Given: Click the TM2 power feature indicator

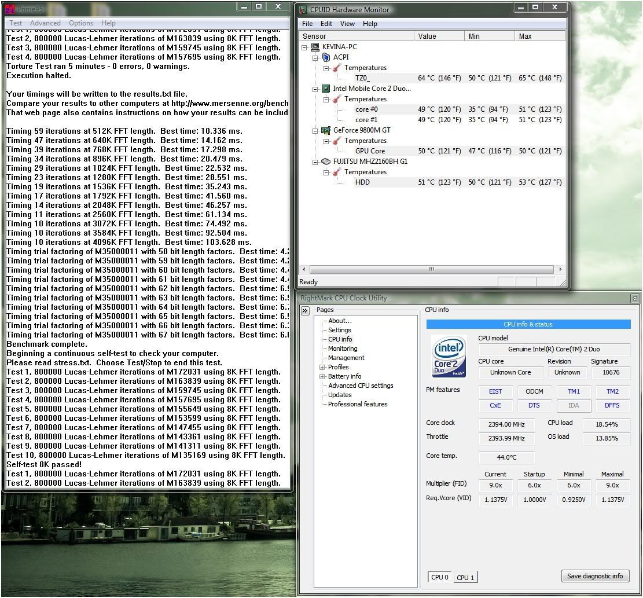Looking at the screenshot, I should pos(612,391).
